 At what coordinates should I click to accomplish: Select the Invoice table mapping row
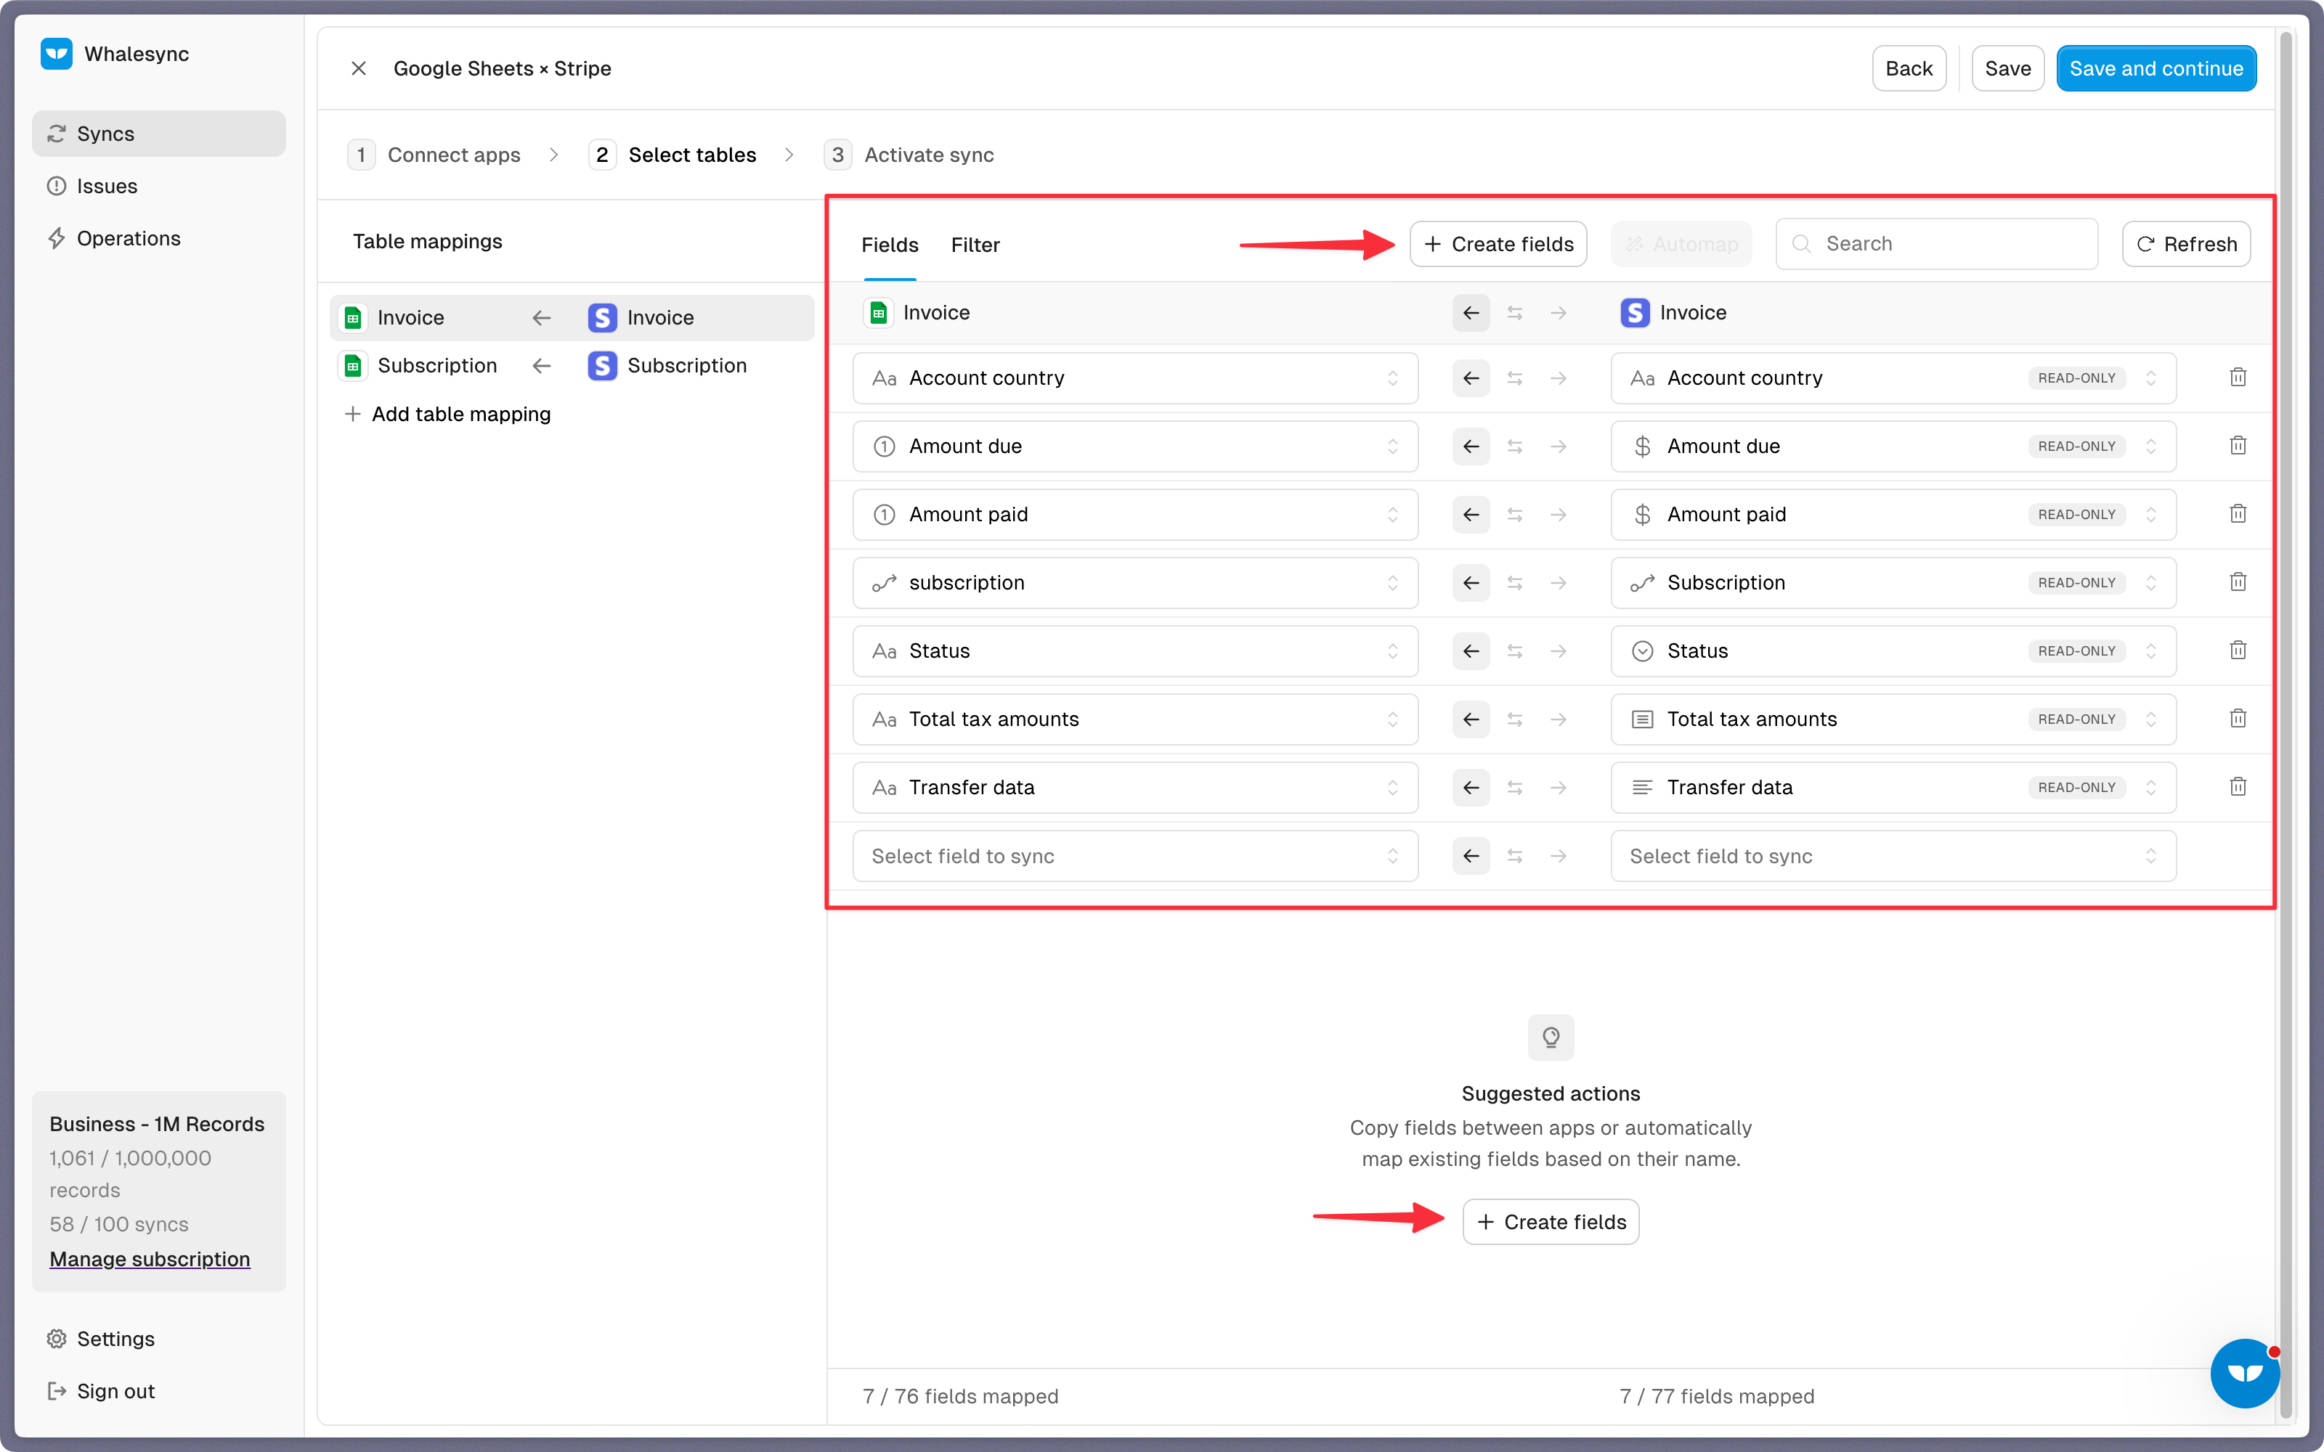(x=572, y=318)
